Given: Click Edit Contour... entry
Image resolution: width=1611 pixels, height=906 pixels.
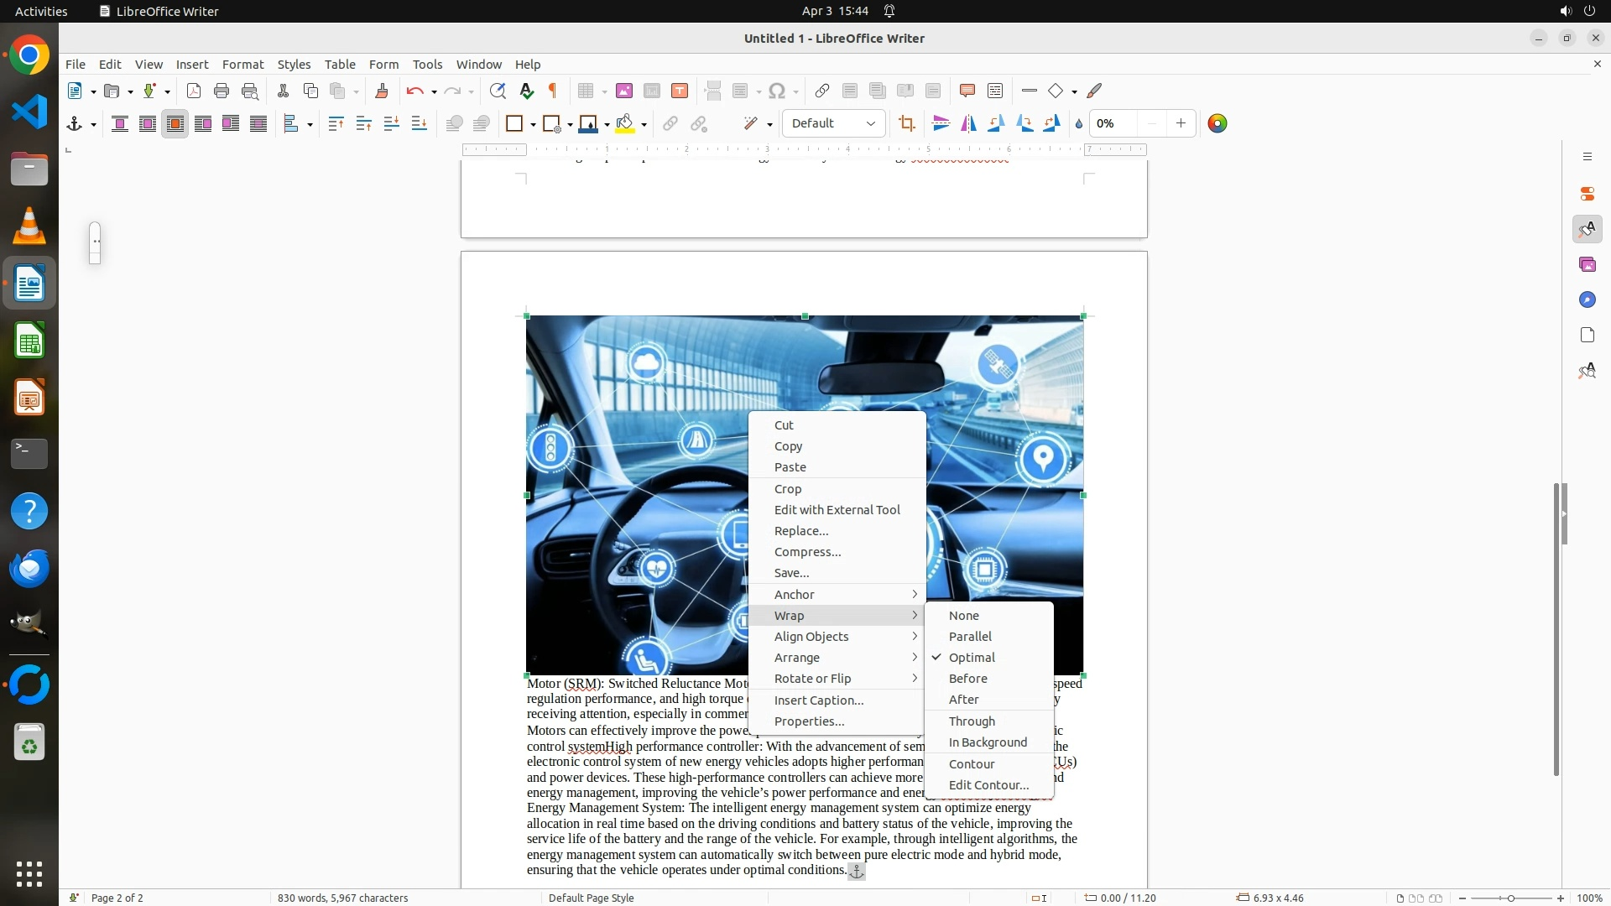Looking at the screenshot, I should [988, 785].
